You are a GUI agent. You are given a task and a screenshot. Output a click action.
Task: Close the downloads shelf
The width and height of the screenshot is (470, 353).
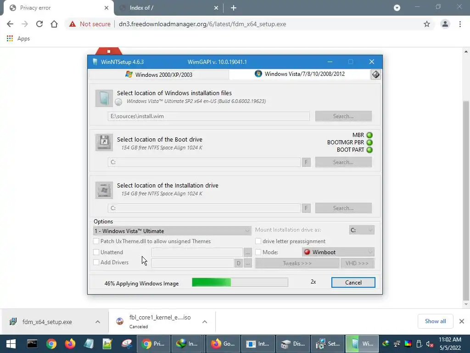point(462,321)
